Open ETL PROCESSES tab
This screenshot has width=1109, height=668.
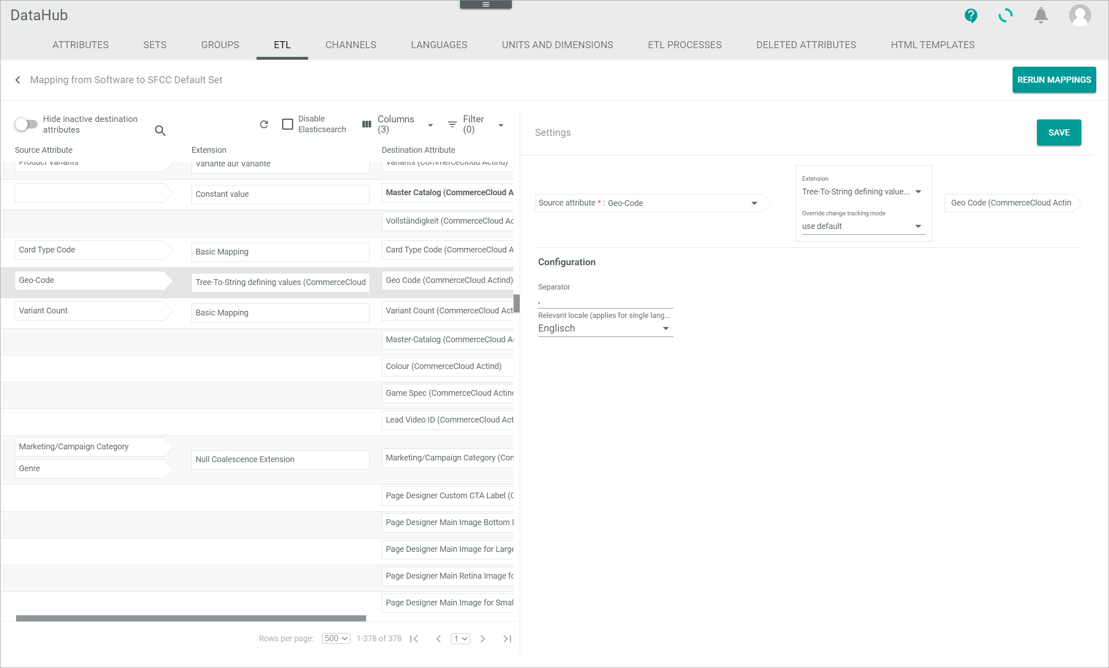coord(684,44)
